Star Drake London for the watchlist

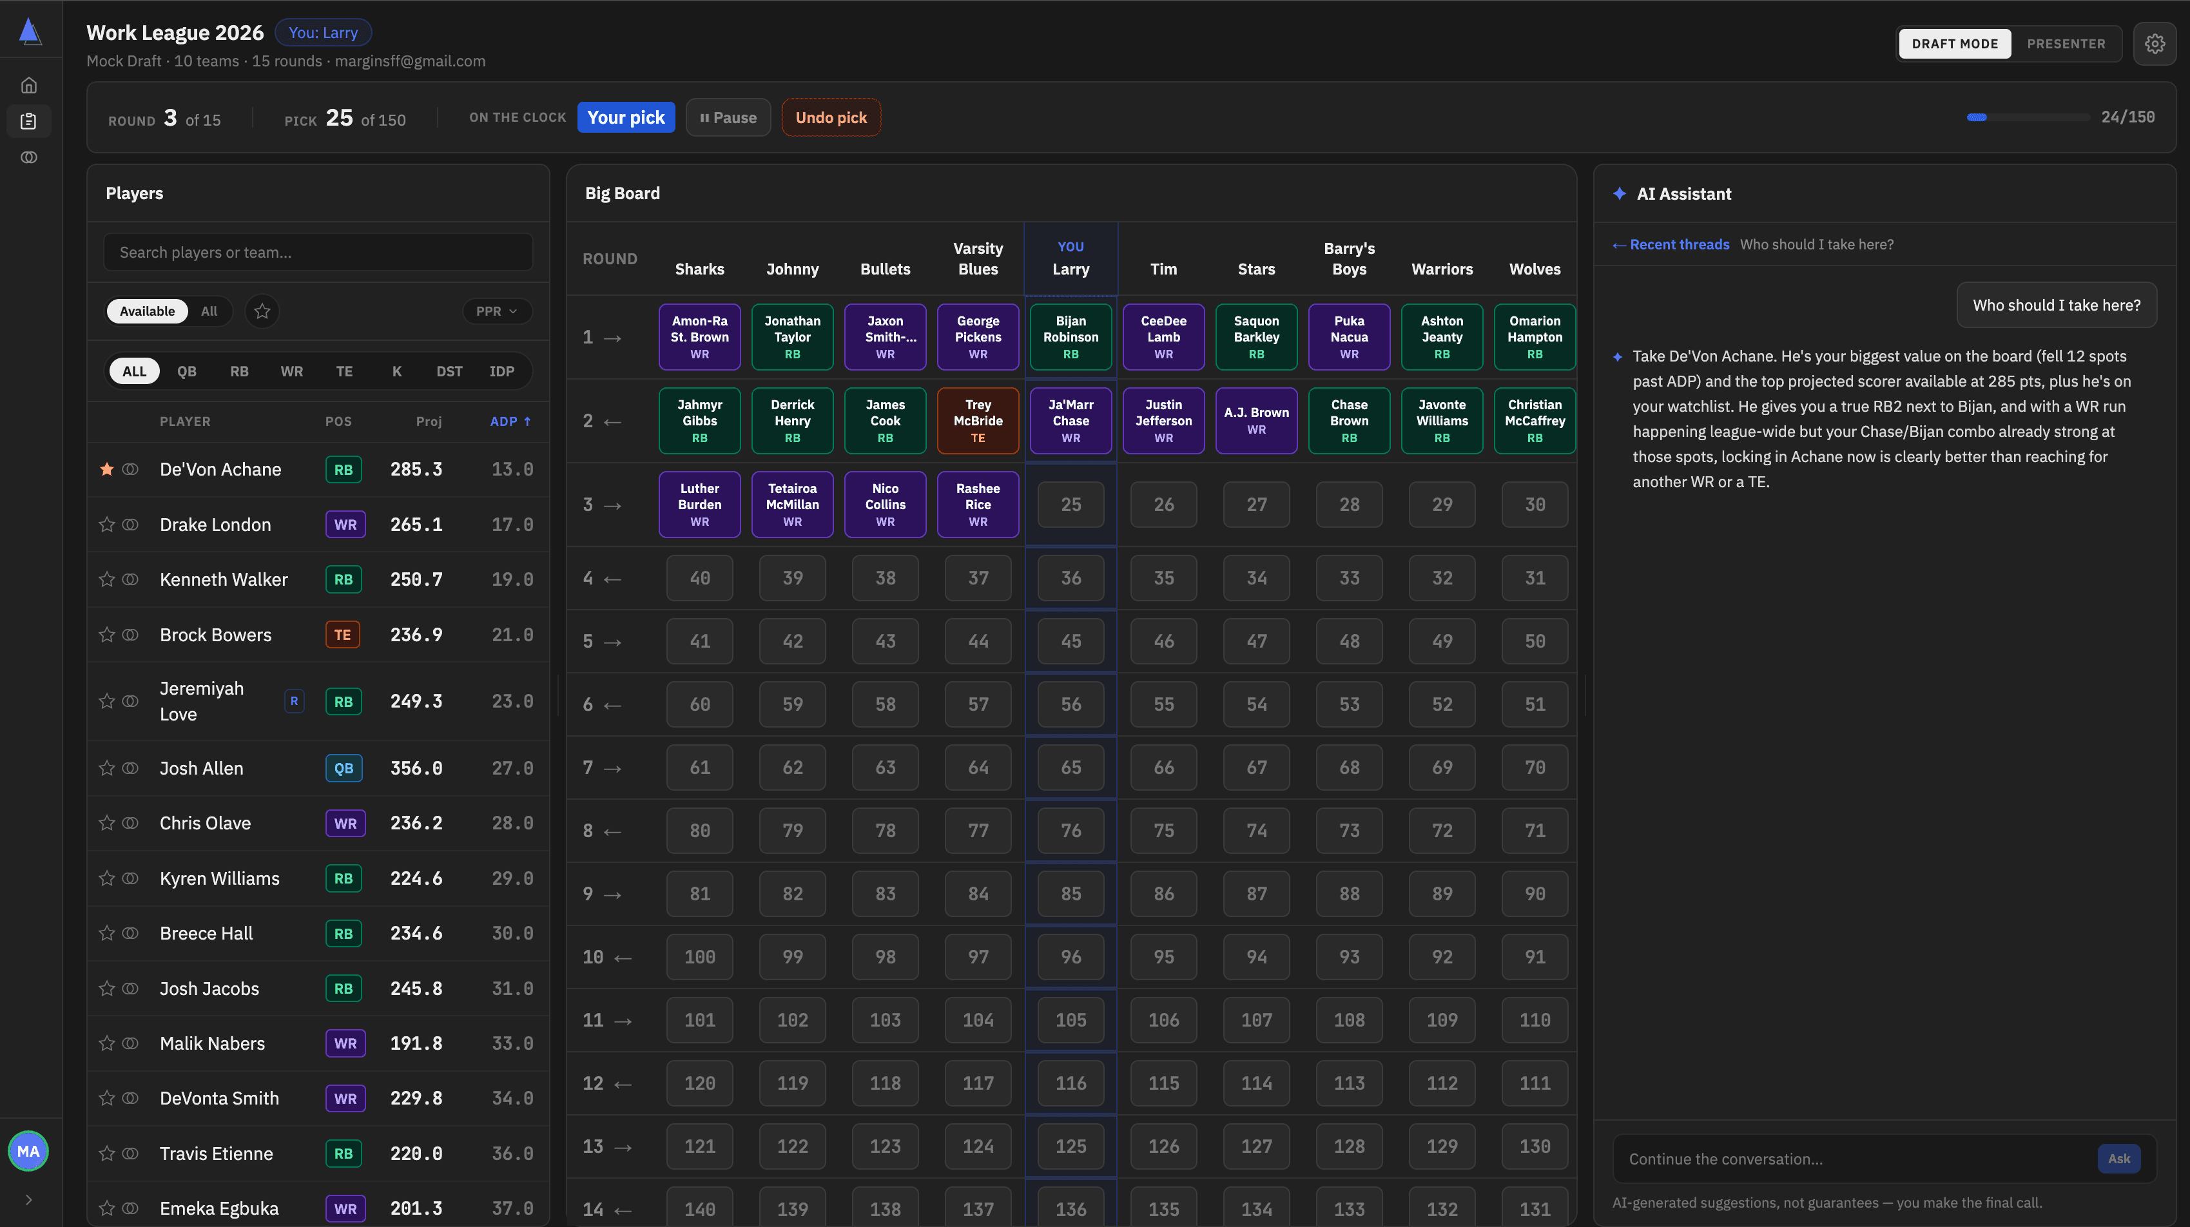point(106,525)
